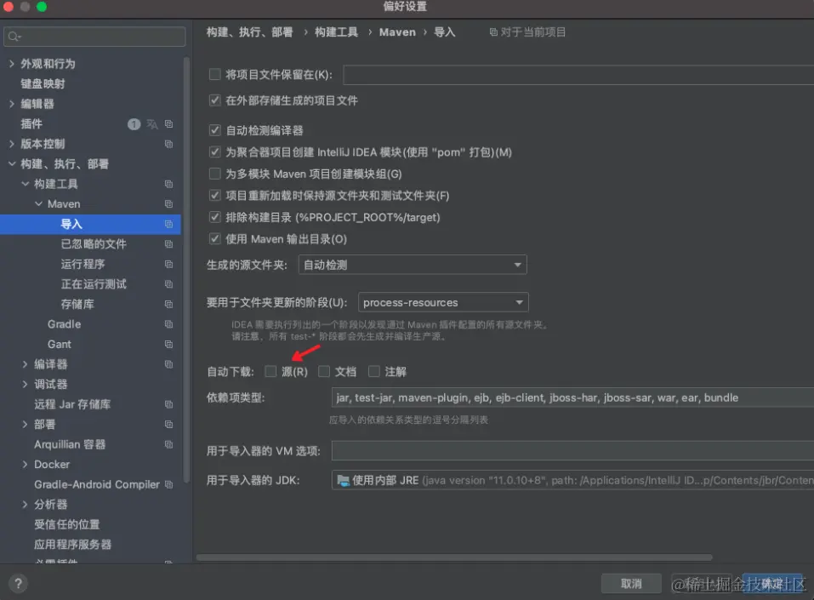Check the 注解 auto-download checkbox
814x600 pixels.
click(x=373, y=371)
